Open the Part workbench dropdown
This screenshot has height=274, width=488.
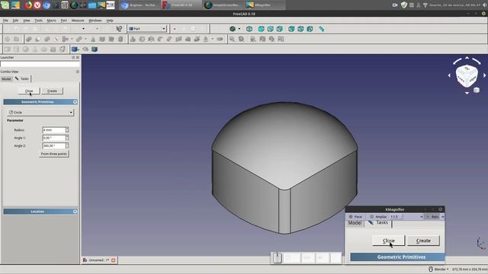pos(147,29)
